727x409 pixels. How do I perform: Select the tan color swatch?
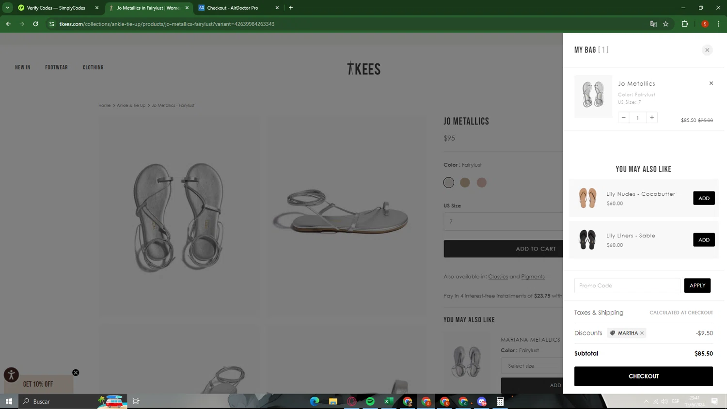465,182
